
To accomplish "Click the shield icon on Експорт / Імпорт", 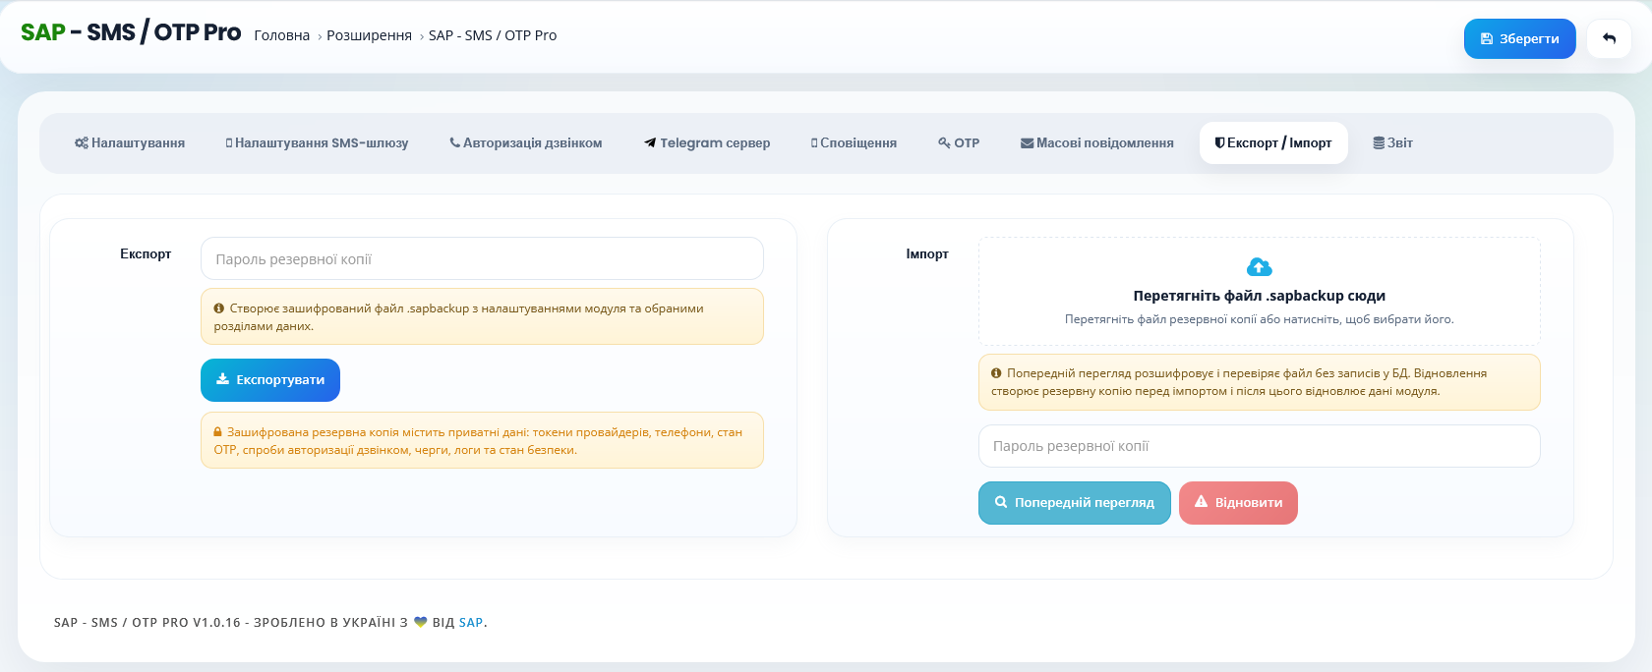I will pyautogui.click(x=1219, y=142).
